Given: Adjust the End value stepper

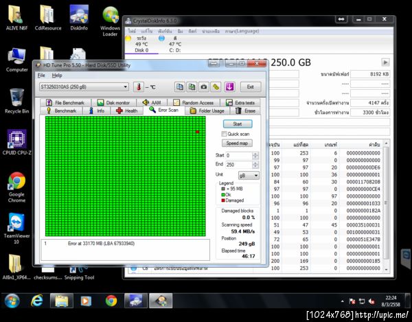Looking at the screenshot, I should click(255, 165).
